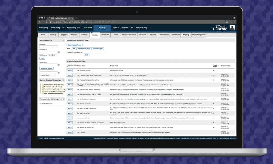
Task: Open the -Product Jump- dropdown
Action: tap(47, 75)
